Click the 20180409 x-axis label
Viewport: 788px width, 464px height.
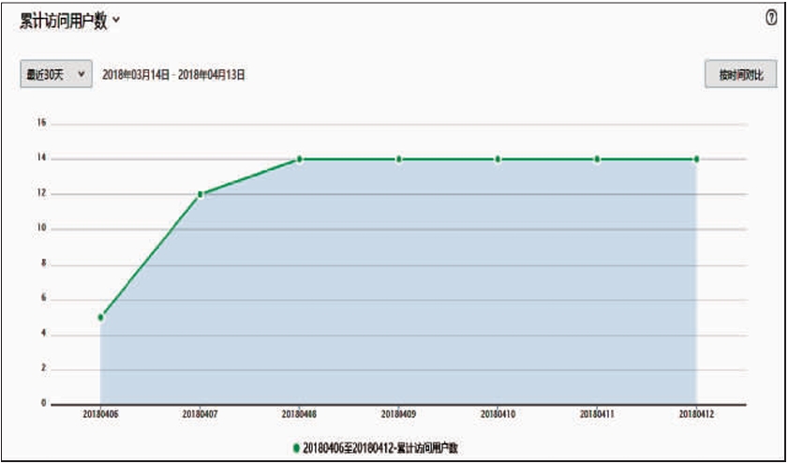point(398,413)
